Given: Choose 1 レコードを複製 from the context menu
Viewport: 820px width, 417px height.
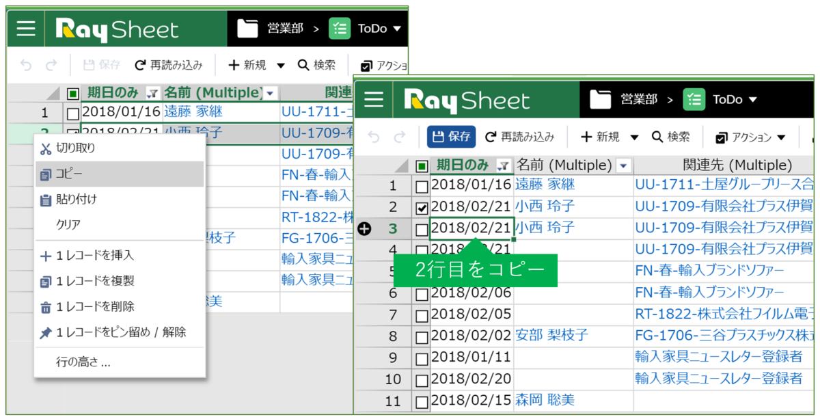Looking at the screenshot, I should click(120, 281).
